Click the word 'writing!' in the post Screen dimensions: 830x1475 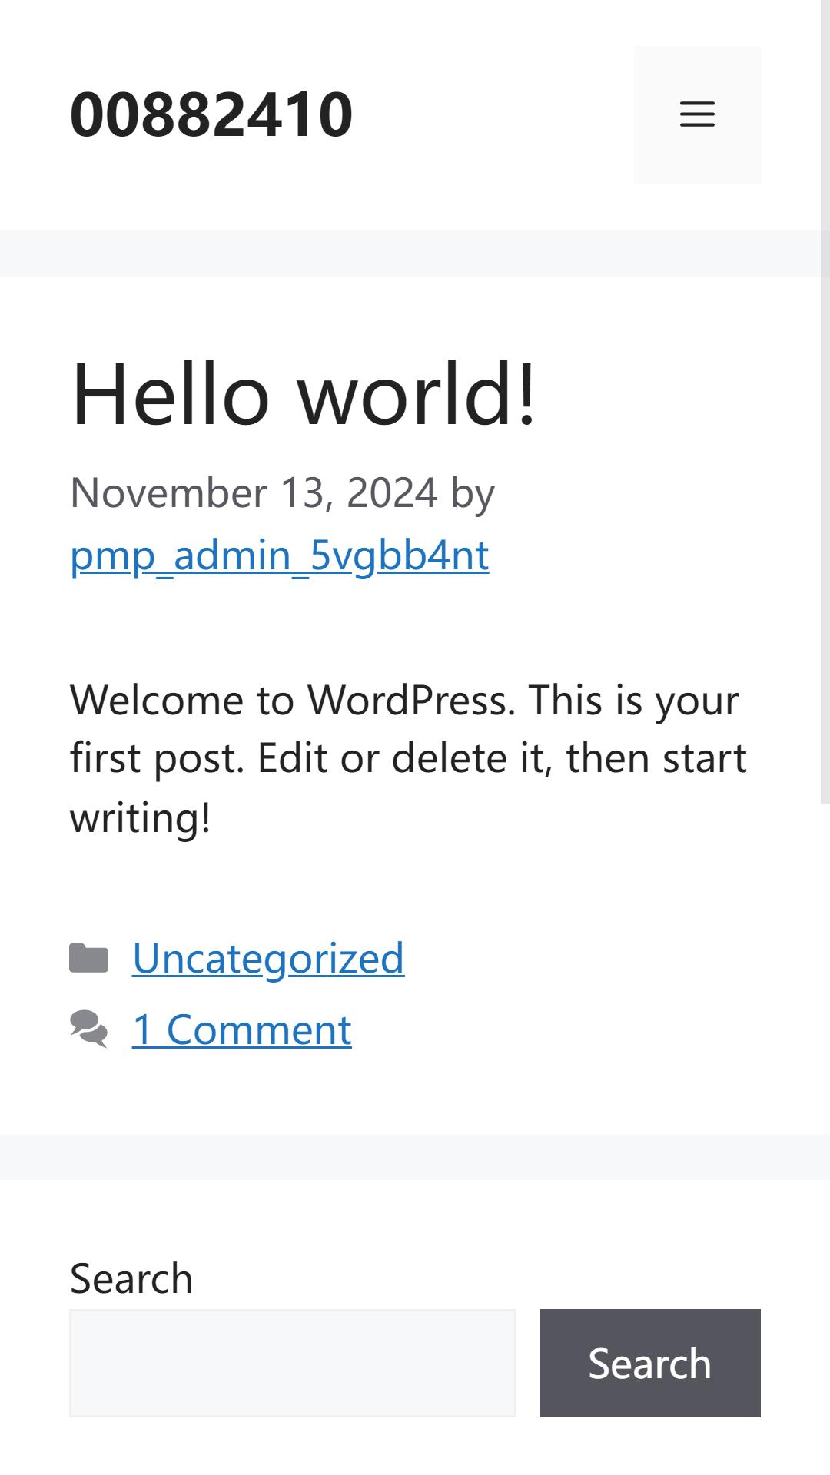pos(141,817)
